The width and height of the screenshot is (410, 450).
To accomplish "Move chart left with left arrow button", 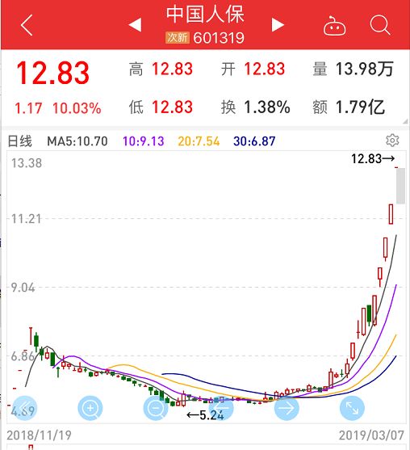I will 221,408.
